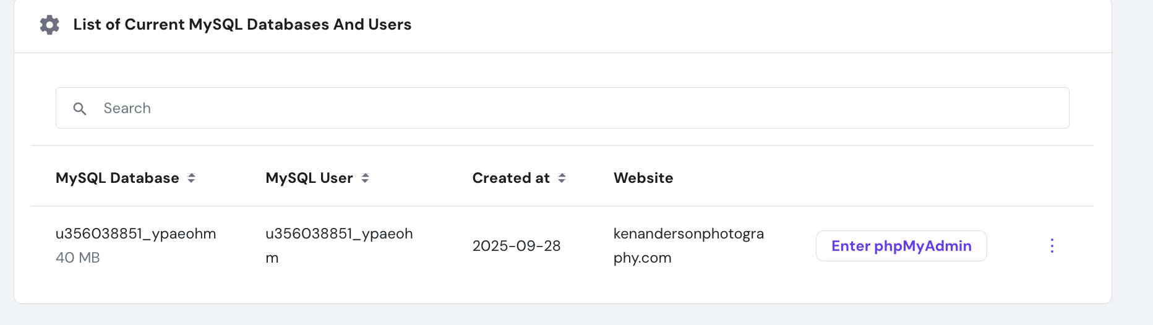Click the Website column header
The image size is (1153, 325).
point(643,178)
